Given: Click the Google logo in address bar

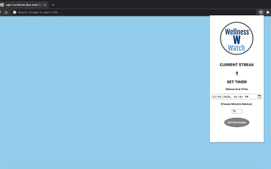Looking at the screenshot, I should pyautogui.click(x=14, y=12).
